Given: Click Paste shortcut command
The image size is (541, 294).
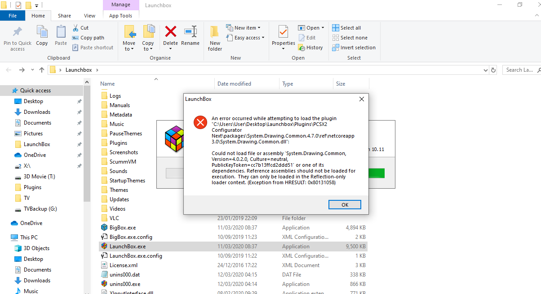Looking at the screenshot, I should pyautogui.click(x=93, y=48).
